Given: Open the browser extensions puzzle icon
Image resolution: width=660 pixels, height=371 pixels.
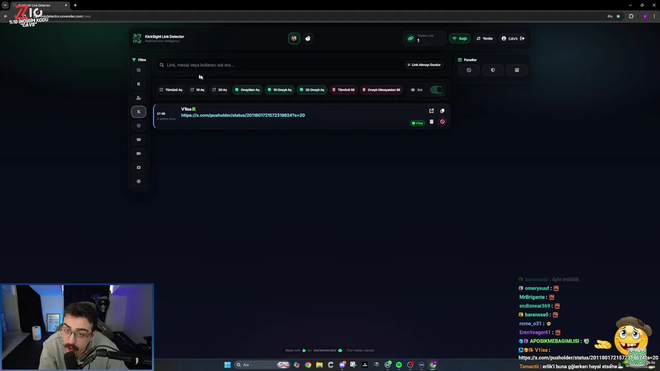Looking at the screenshot, I should (x=631, y=16).
